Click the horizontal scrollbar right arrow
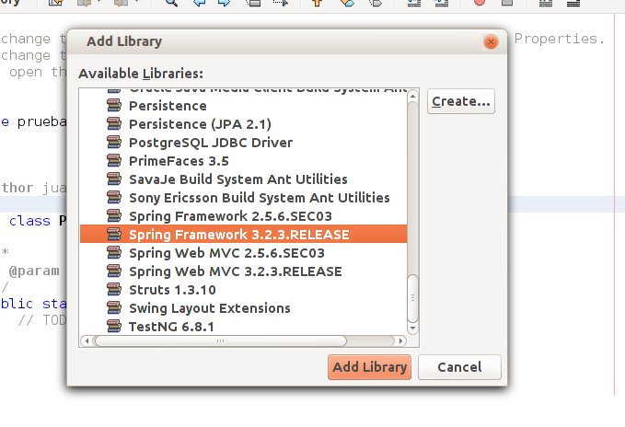The height and width of the screenshot is (427, 625). tap(400, 341)
